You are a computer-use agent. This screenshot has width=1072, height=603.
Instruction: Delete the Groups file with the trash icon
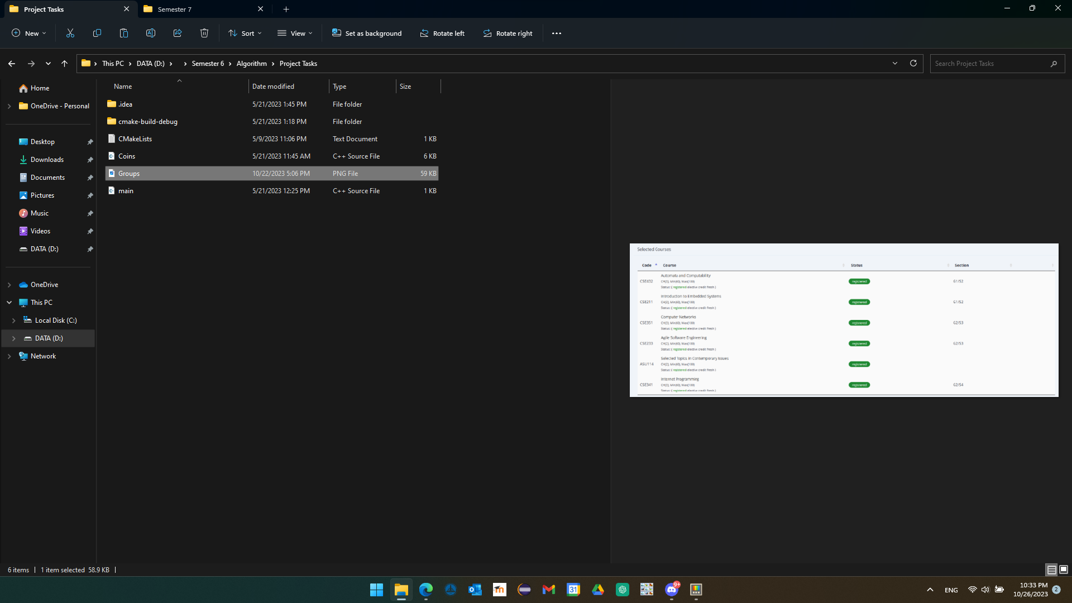coord(204,33)
